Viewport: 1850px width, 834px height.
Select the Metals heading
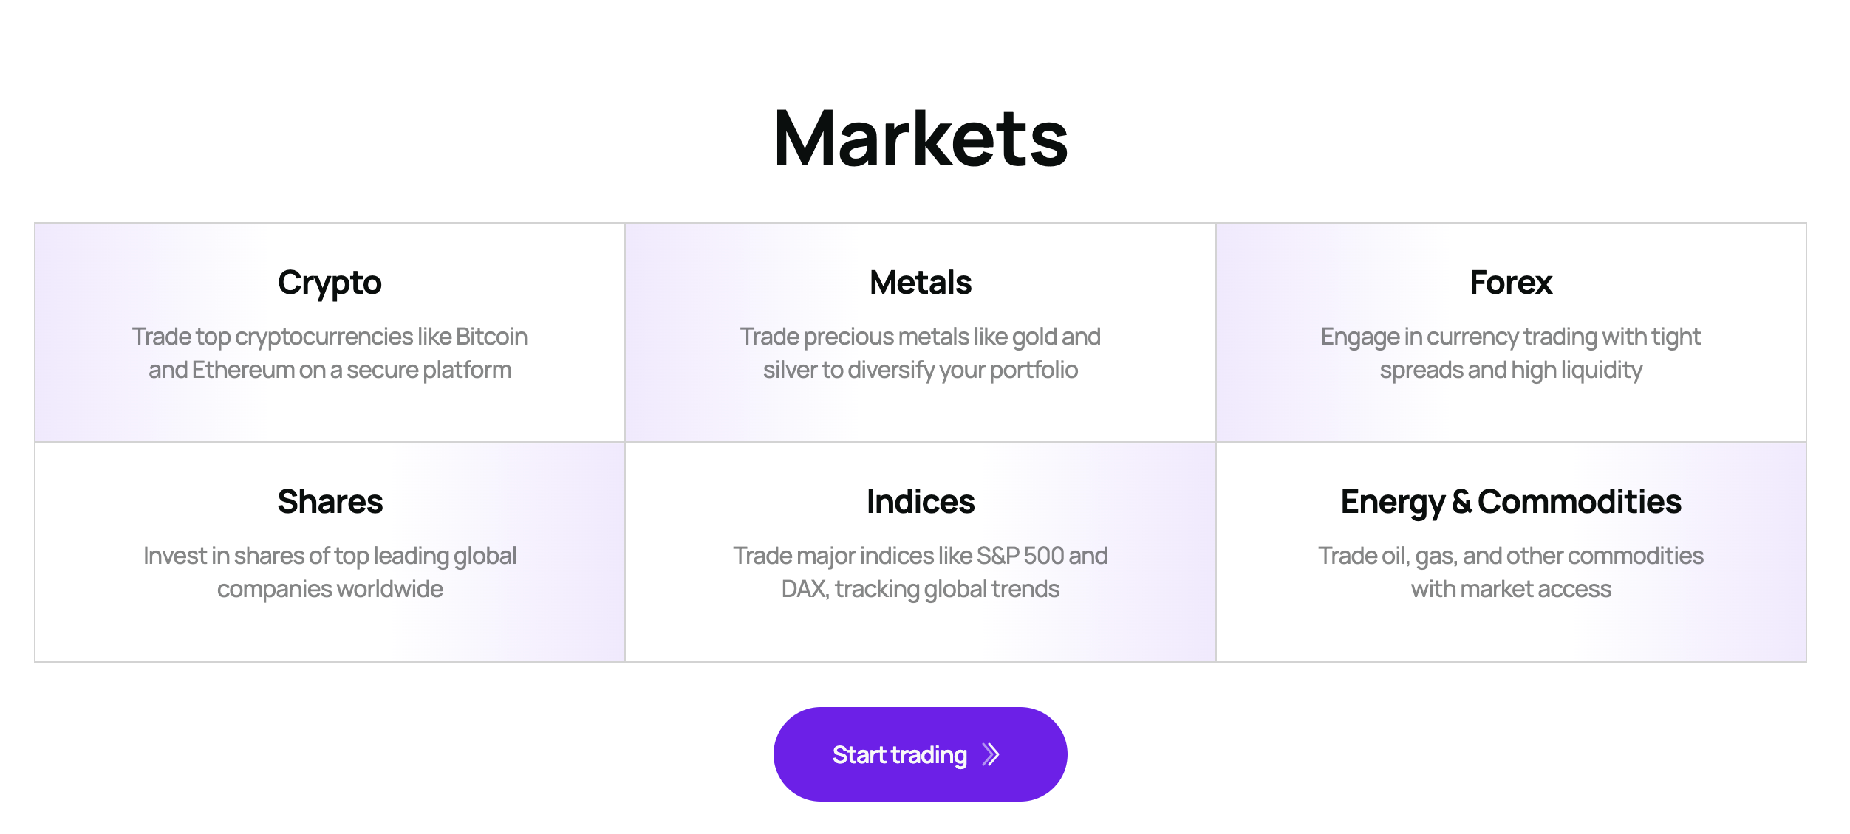point(921,282)
